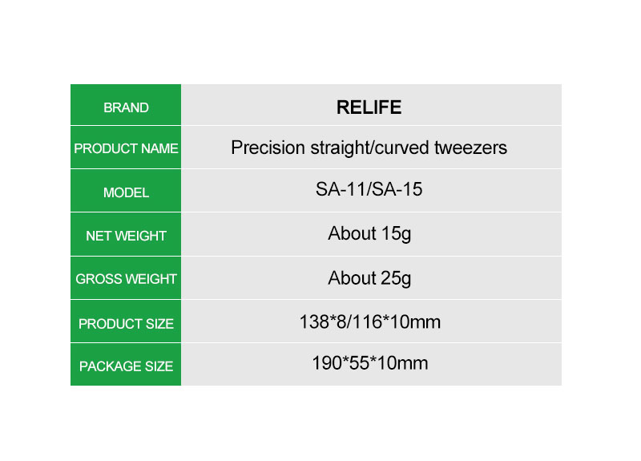Select Precision straight/curved tweezers text
Viewport: 641px width, 461px height.
(369, 148)
